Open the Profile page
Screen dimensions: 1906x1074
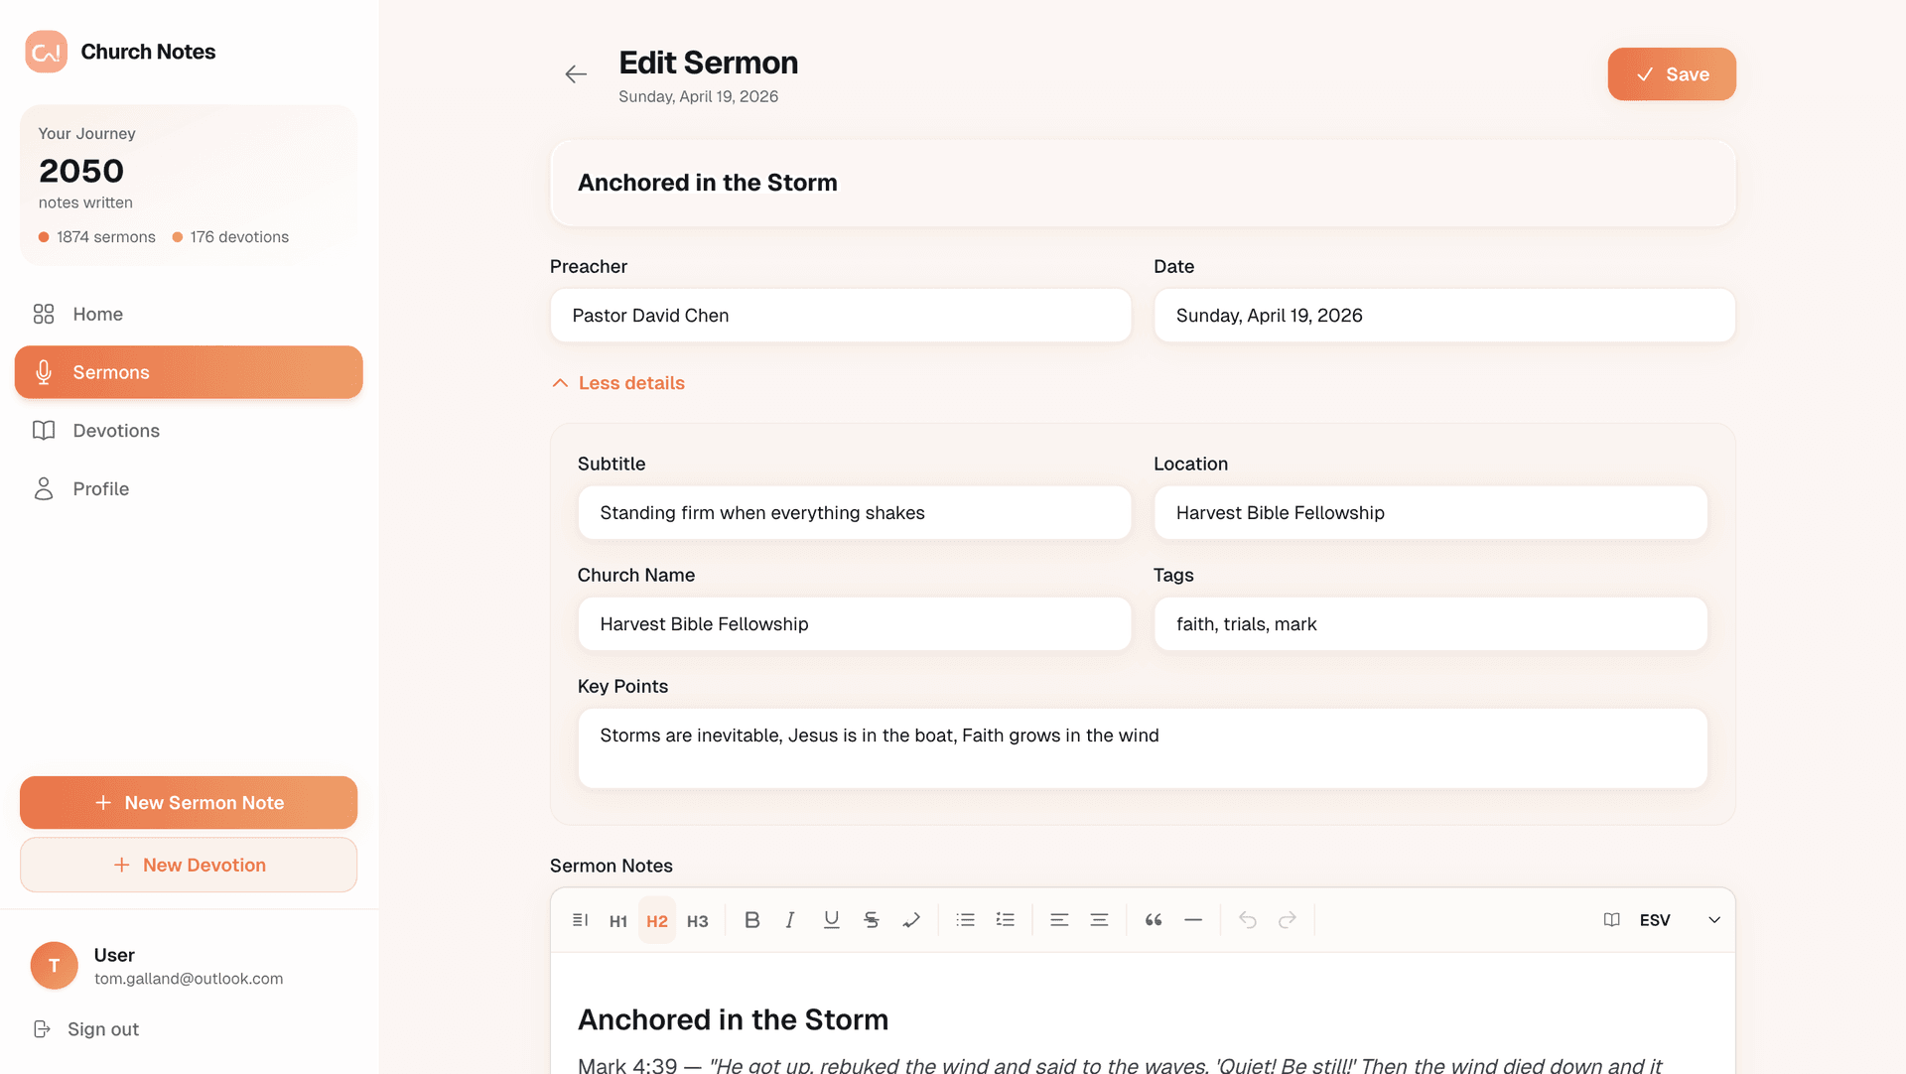coord(100,488)
